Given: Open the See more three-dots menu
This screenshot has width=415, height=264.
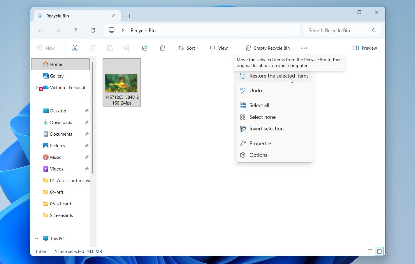Looking at the screenshot, I should click(304, 48).
